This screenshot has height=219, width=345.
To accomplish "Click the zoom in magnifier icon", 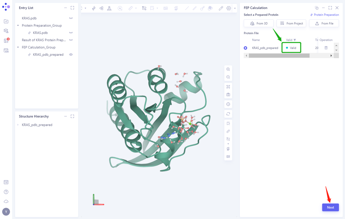I will tap(228, 69).
